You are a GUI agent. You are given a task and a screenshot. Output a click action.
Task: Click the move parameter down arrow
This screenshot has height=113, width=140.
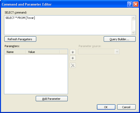[73, 58]
